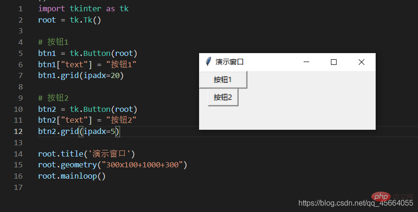Viewport: 418px width, 212px height.
Task: Click line number 17 in the gutter
Action: coord(18,187)
